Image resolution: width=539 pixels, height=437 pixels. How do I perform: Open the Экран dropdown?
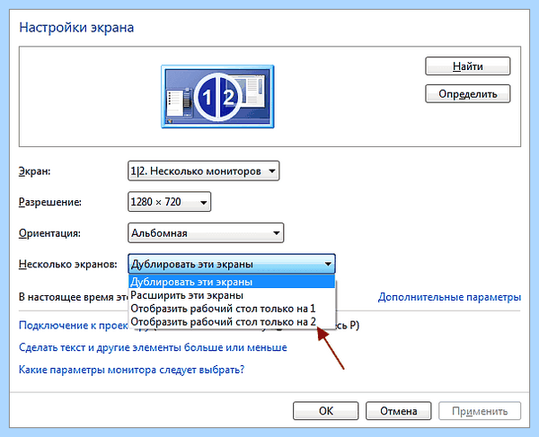click(204, 170)
